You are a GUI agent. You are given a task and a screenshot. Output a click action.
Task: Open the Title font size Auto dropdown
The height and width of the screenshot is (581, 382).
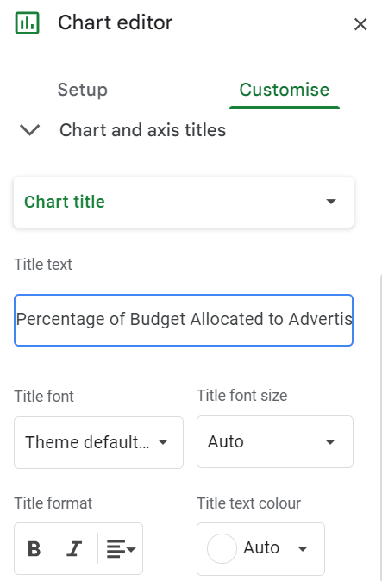tap(275, 441)
